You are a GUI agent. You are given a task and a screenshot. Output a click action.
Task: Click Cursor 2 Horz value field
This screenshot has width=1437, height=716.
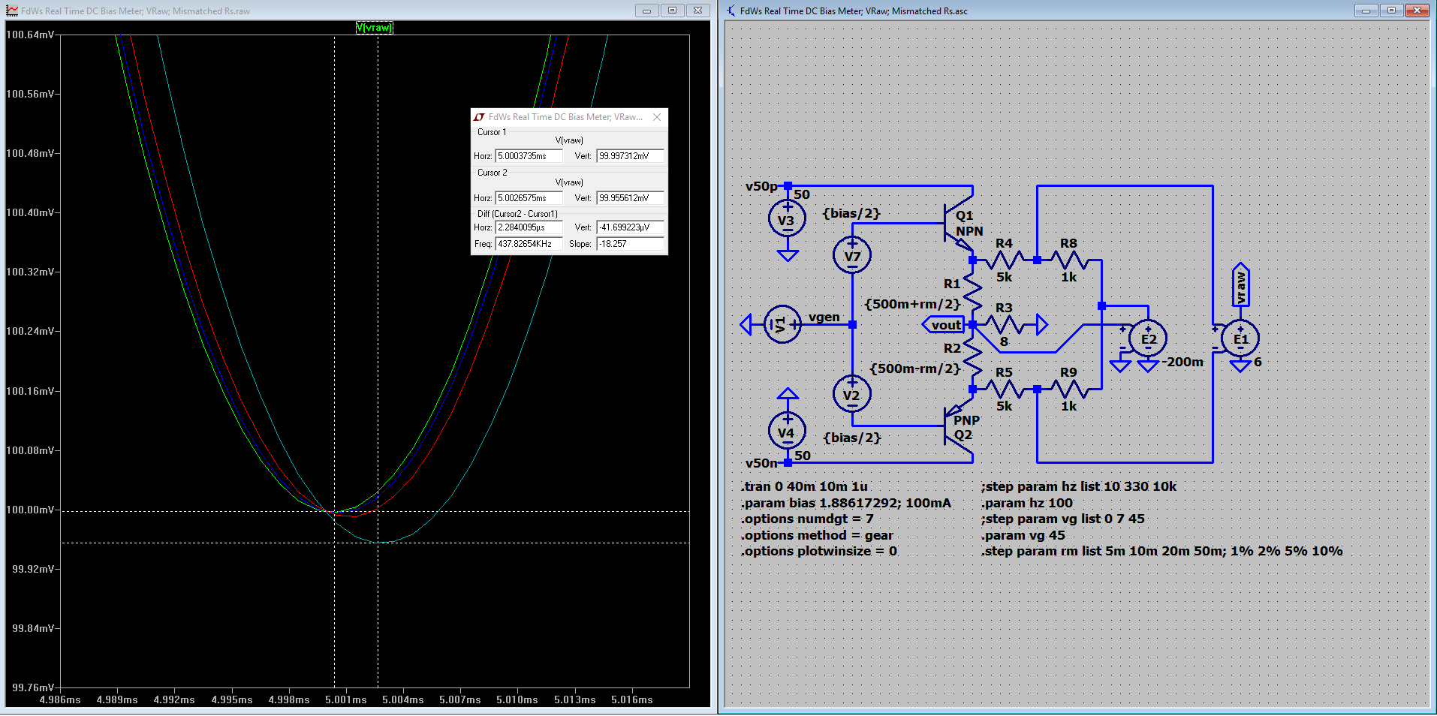(x=529, y=198)
